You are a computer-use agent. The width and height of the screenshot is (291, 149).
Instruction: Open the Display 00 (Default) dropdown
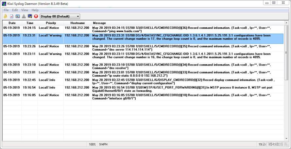click(60, 17)
